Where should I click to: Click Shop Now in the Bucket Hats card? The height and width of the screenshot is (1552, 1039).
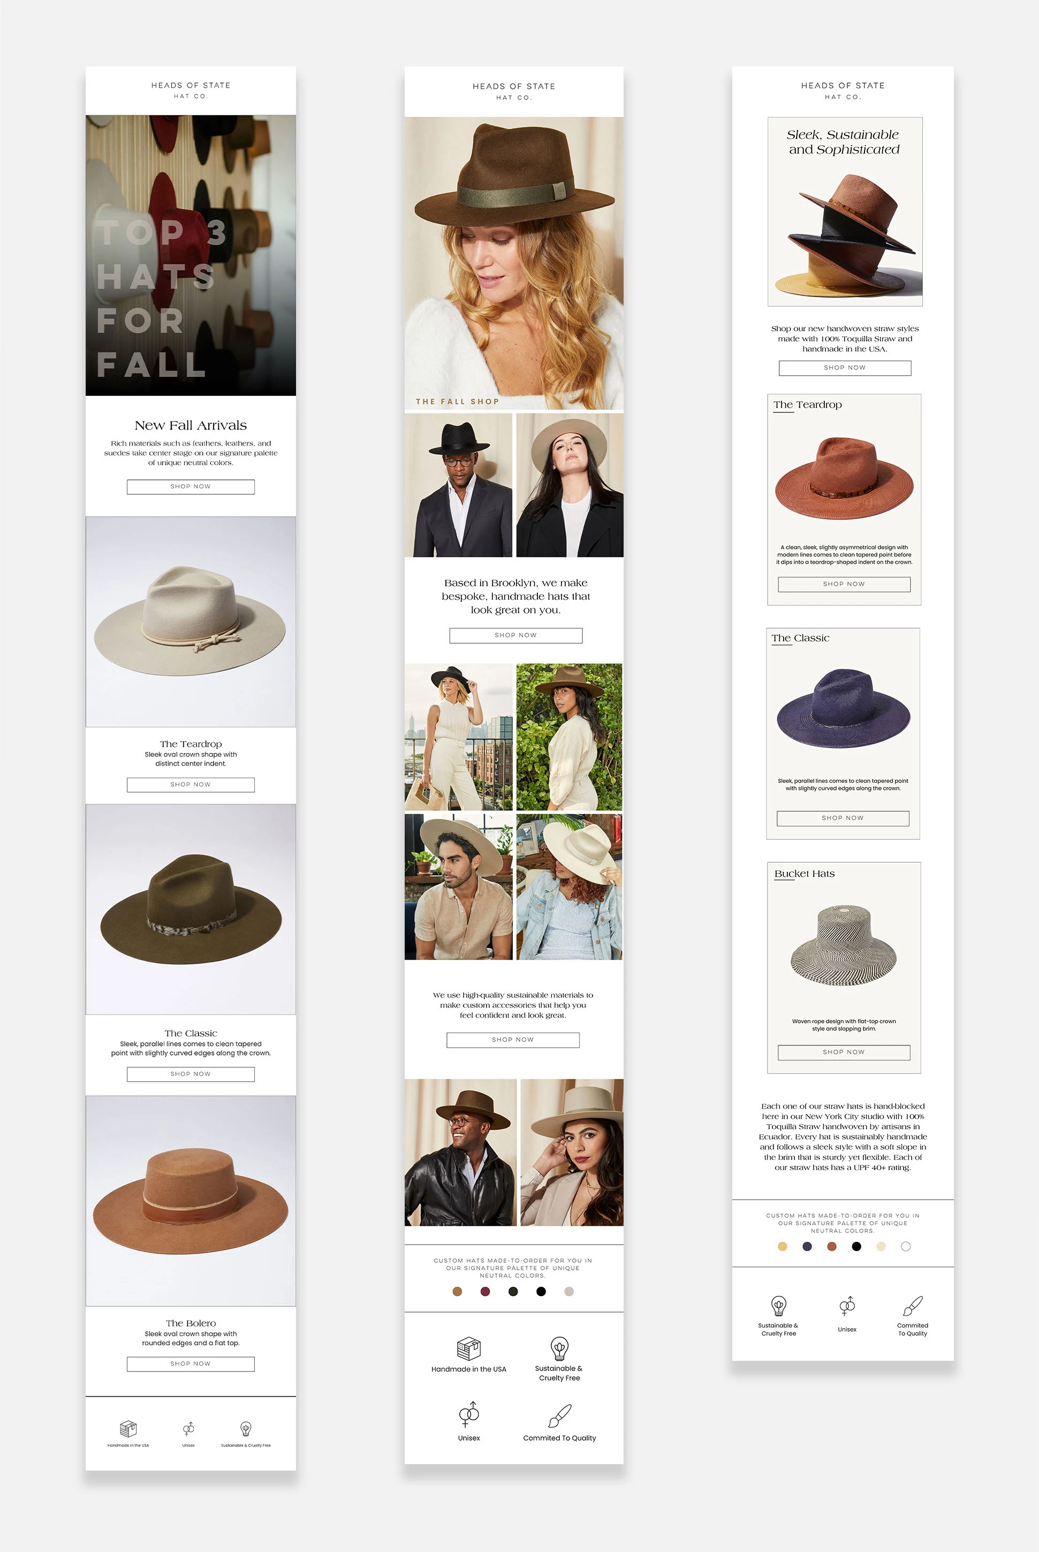tap(844, 1052)
